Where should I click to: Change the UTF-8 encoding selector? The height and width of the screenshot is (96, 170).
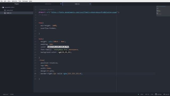coord(147,94)
